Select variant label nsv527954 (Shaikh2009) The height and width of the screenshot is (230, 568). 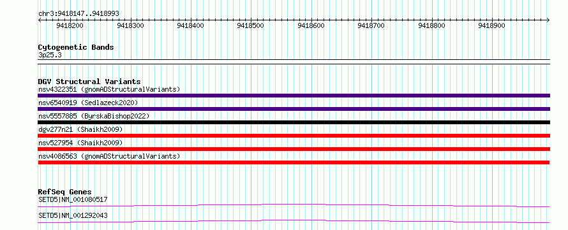click(x=80, y=143)
